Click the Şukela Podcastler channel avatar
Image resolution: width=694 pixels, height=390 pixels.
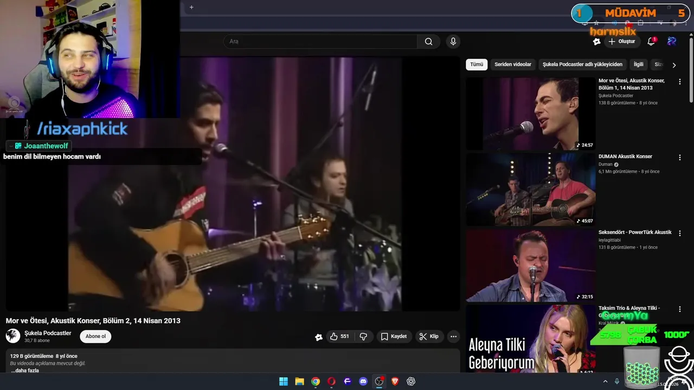point(13,336)
